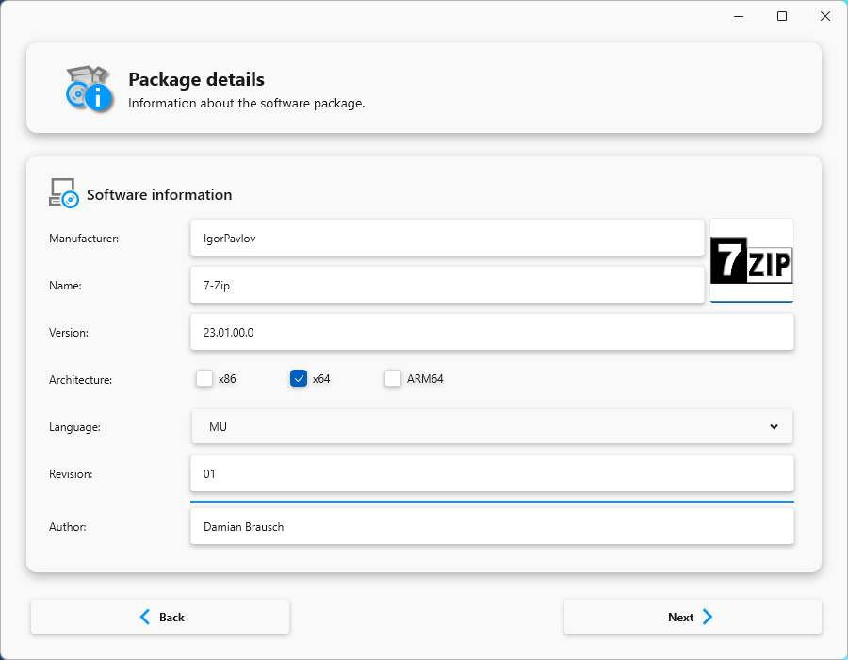
Task: Click the 'Package details' heading
Action: (196, 79)
